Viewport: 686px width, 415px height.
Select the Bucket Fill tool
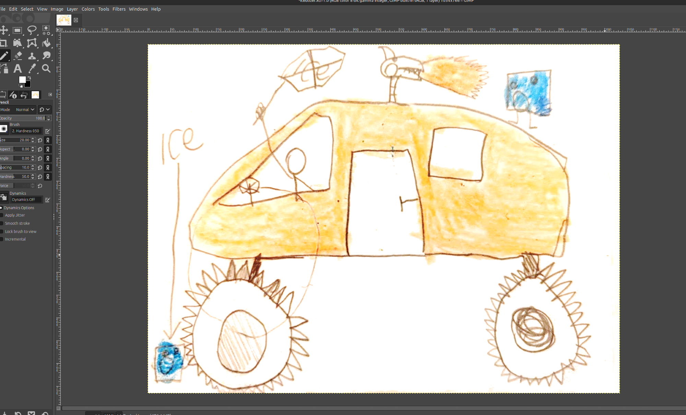tap(46, 43)
